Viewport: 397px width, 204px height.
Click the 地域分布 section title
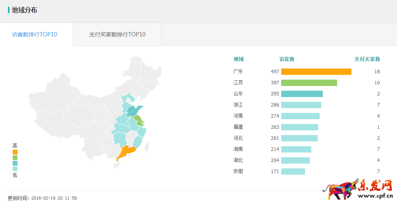(24, 10)
